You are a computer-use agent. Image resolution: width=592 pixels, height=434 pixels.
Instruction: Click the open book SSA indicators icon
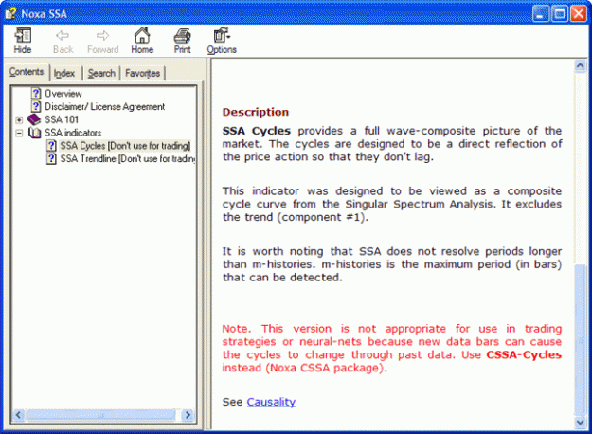(x=35, y=133)
